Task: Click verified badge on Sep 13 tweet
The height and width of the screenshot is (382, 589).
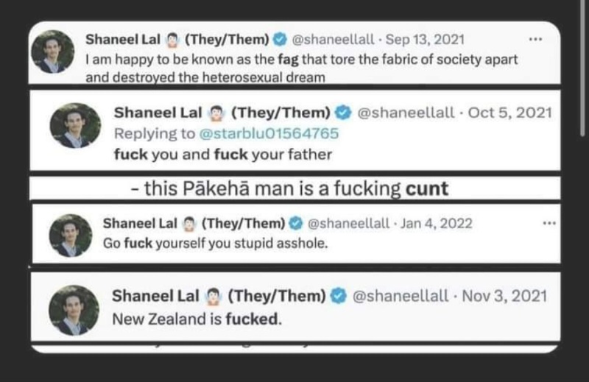Action: (x=280, y=39)
